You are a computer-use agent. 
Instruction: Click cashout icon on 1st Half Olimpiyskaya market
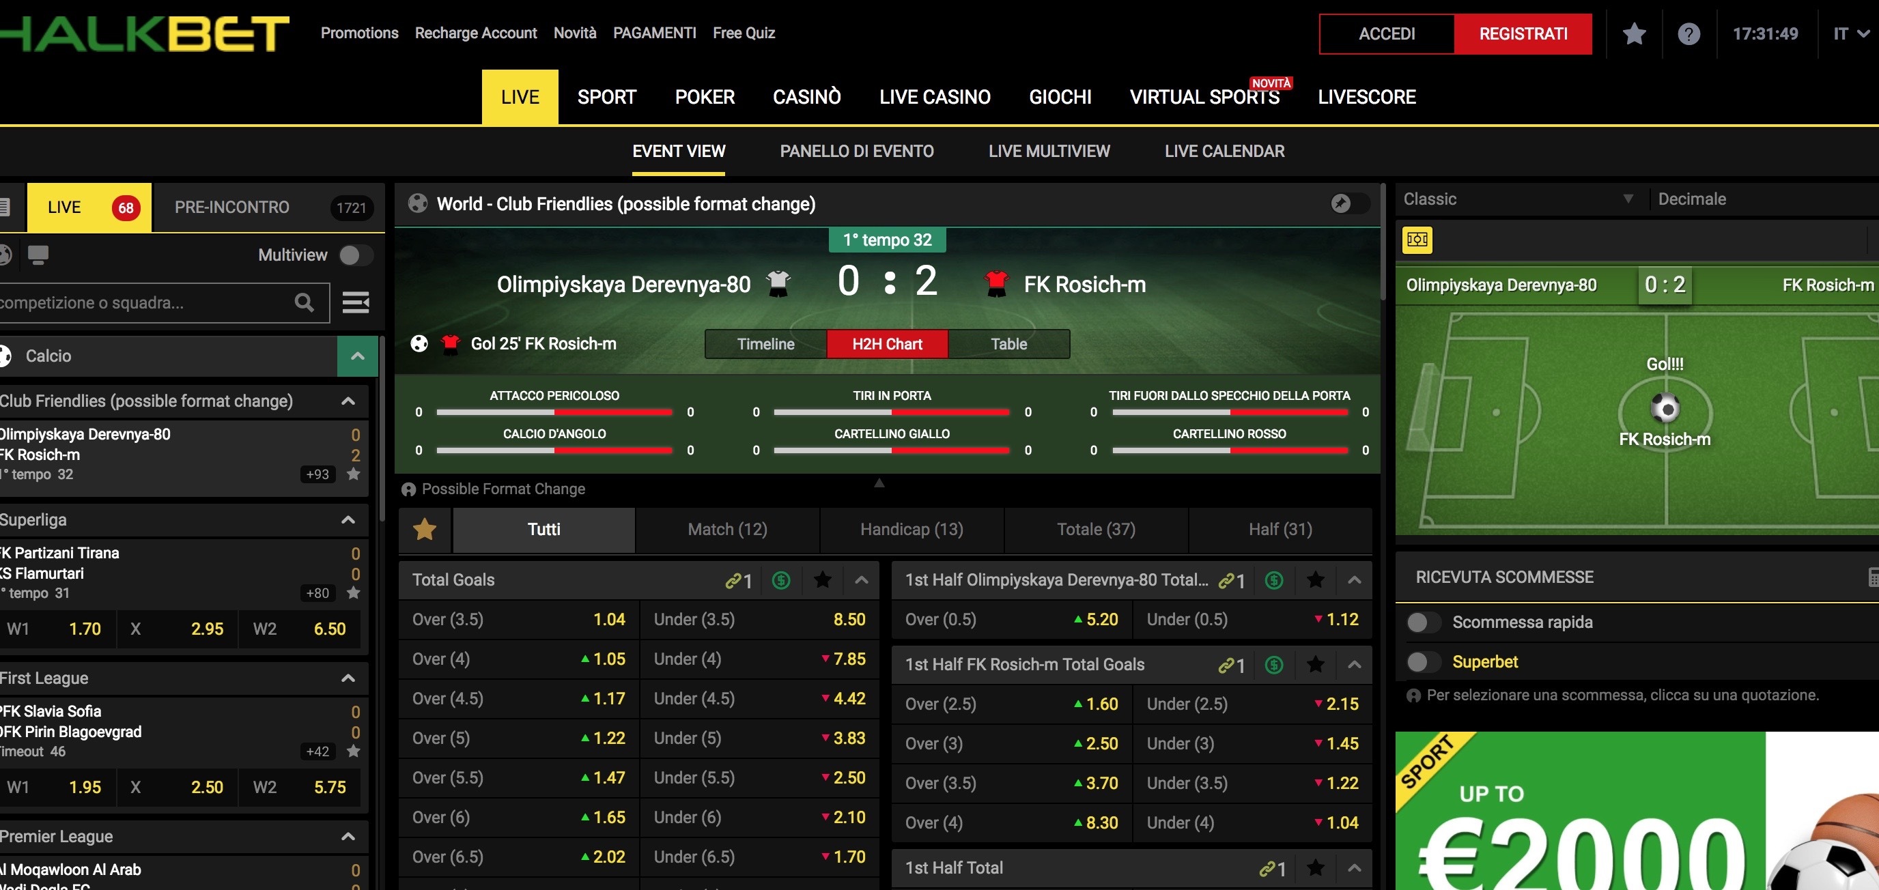click(x=1274, y=580)
